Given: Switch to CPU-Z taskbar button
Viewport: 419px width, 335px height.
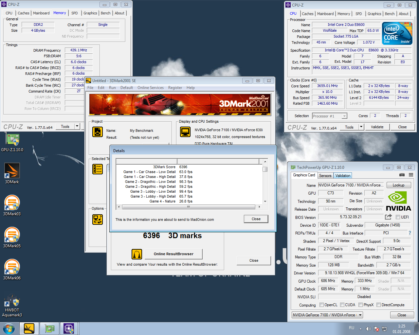Looking at the screenshot, I should click(x=69, y=328).
